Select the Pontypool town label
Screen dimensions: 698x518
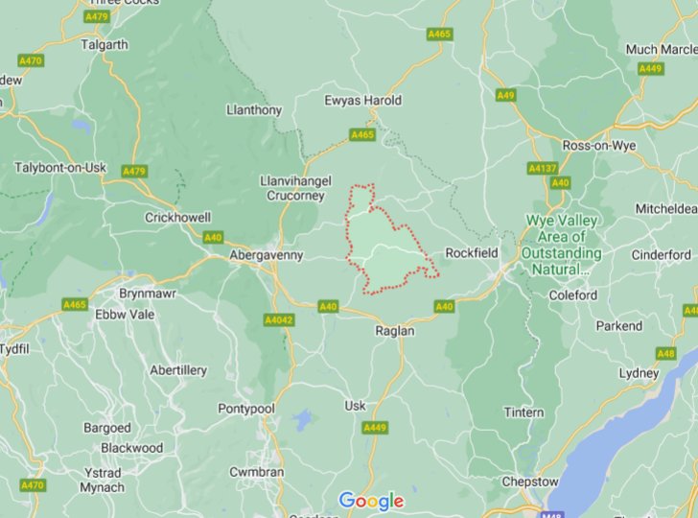click(246, 409)
